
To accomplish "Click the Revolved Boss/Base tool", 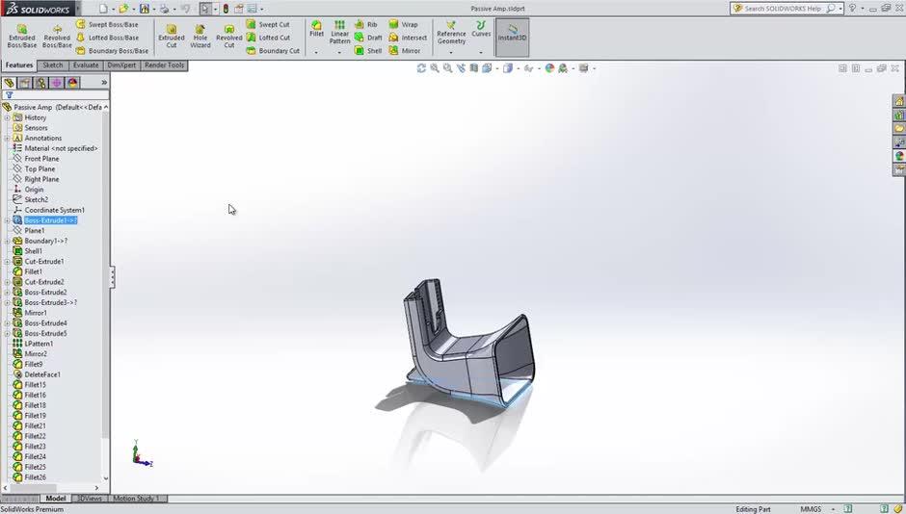I will point(57,36).
